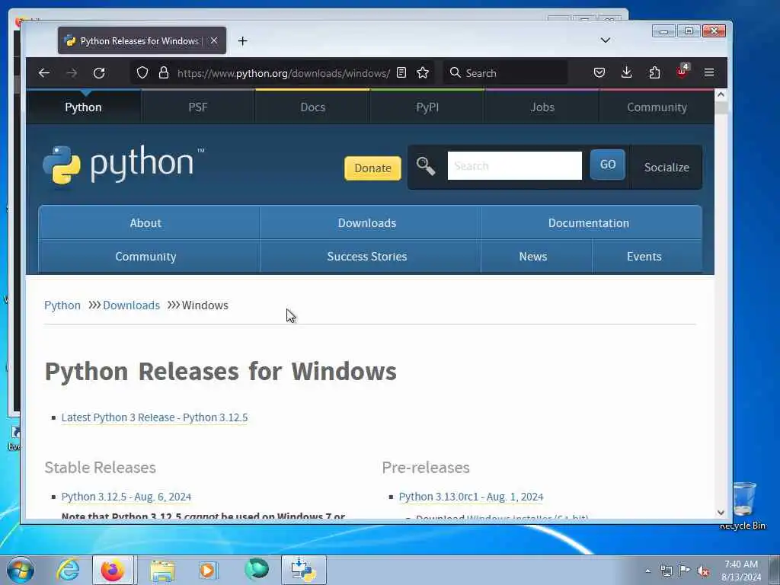Click the GO search button
This screenshot has width=780, height=585.
[x=607, y=165]
